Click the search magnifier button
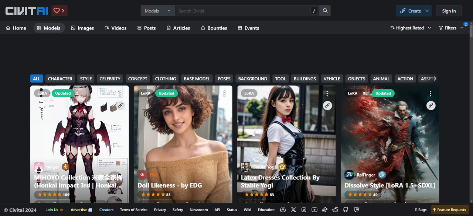This screenshot has height=216, width=473. (x=325, y=11)
